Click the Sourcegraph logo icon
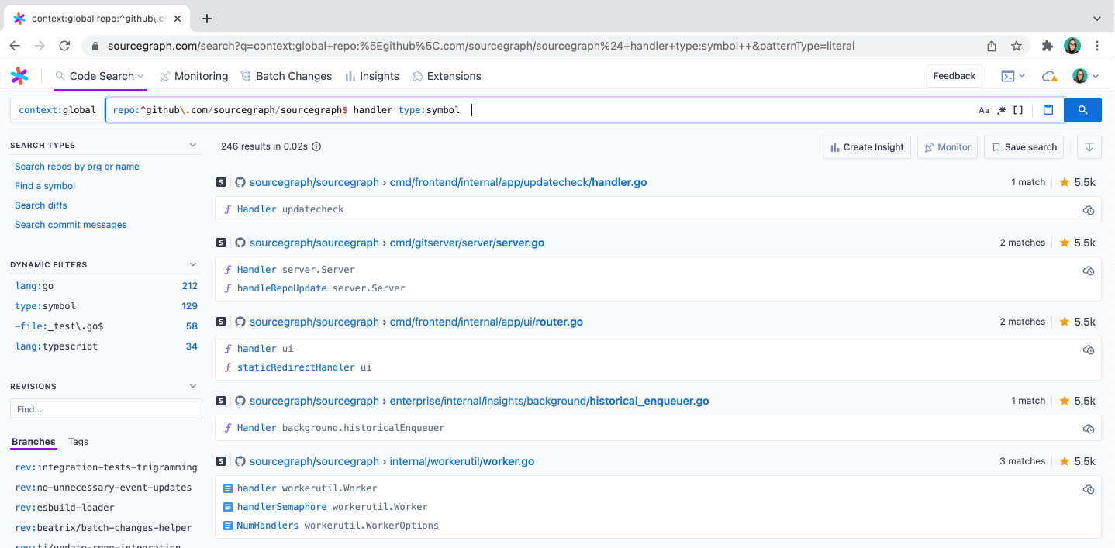 coord(19,76)
